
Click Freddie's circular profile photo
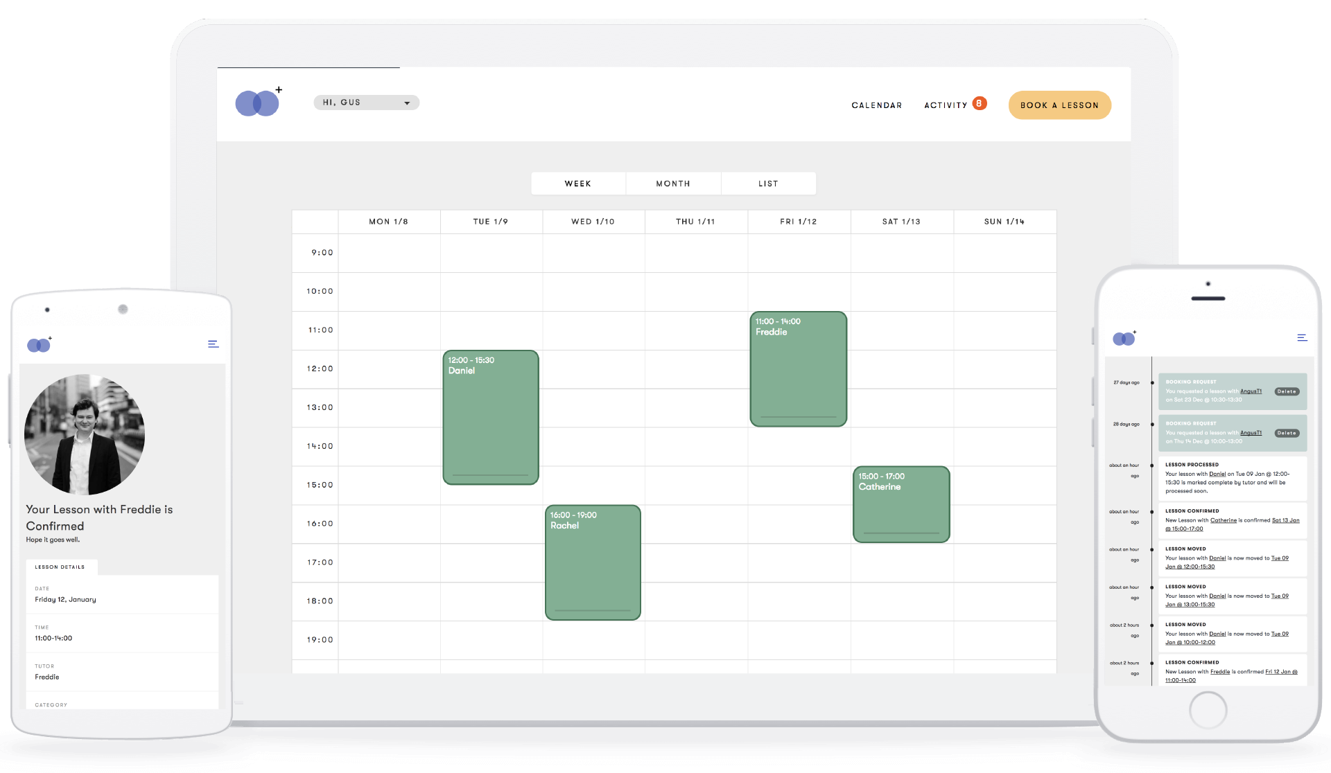(85, 434)
